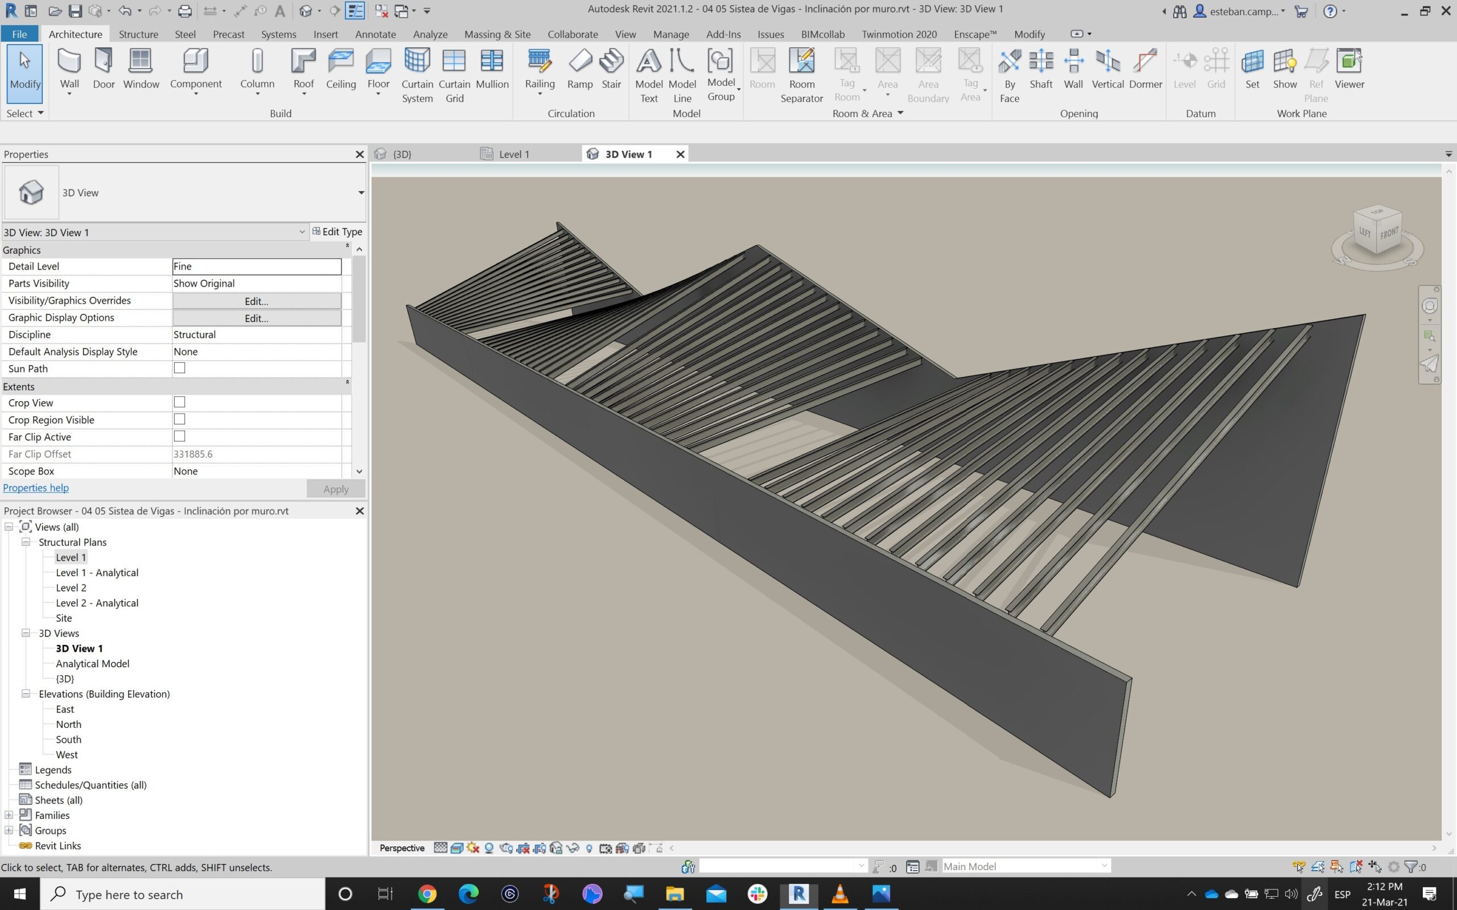Toggle the Sun Path checkbox
This screenshot has height=910, width=1457.
tap(179, 368)
